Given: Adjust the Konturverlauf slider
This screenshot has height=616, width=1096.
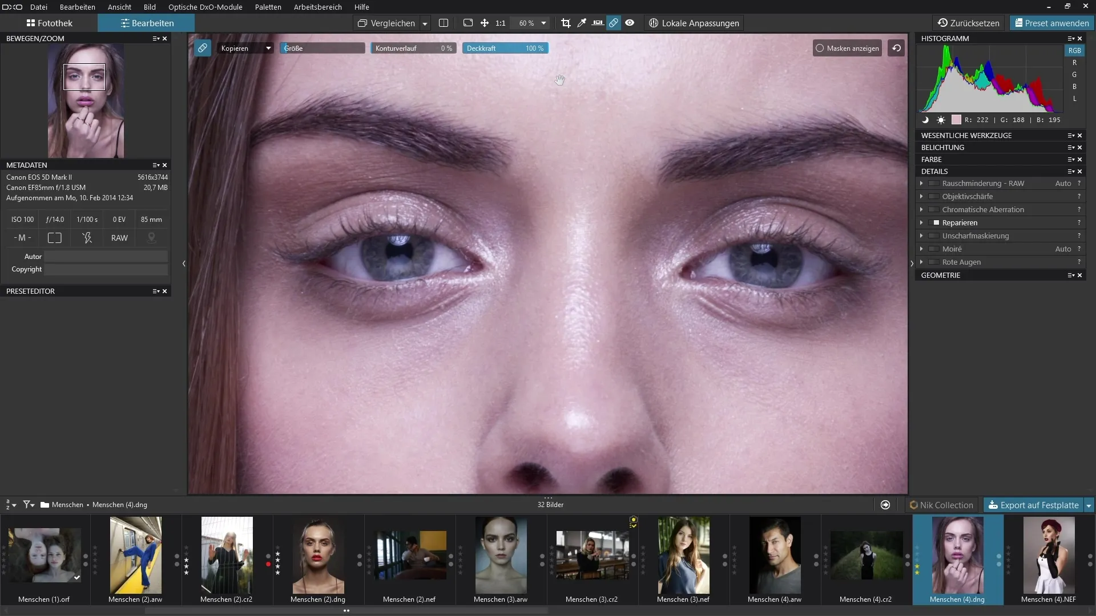Looking at the screenshot, I should click(x=414, y=48).
